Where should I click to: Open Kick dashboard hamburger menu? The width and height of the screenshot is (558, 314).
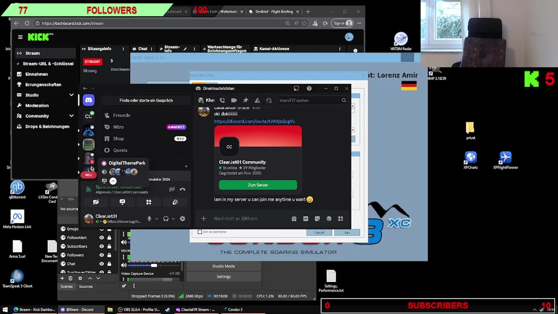[20, 37]
